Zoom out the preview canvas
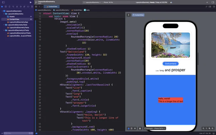Image resolution: width=216 pixels, height=135 pixels. click(x=204, y=128)
